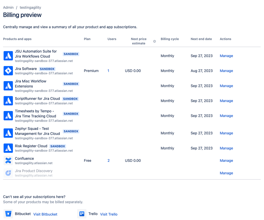The width and height of the screenshot is (264, 220).
Task: Click the JSU Automation Suite app icon
Action: point(8,56)
